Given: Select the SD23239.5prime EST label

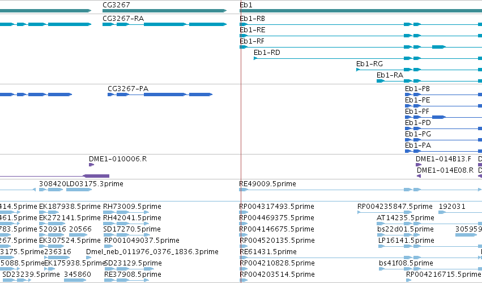Looking at the screenshot, I should coord(31,275).
